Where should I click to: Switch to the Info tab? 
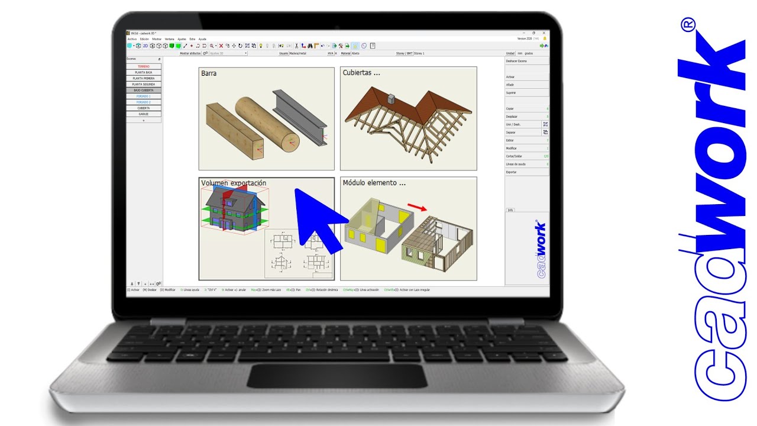510,210
